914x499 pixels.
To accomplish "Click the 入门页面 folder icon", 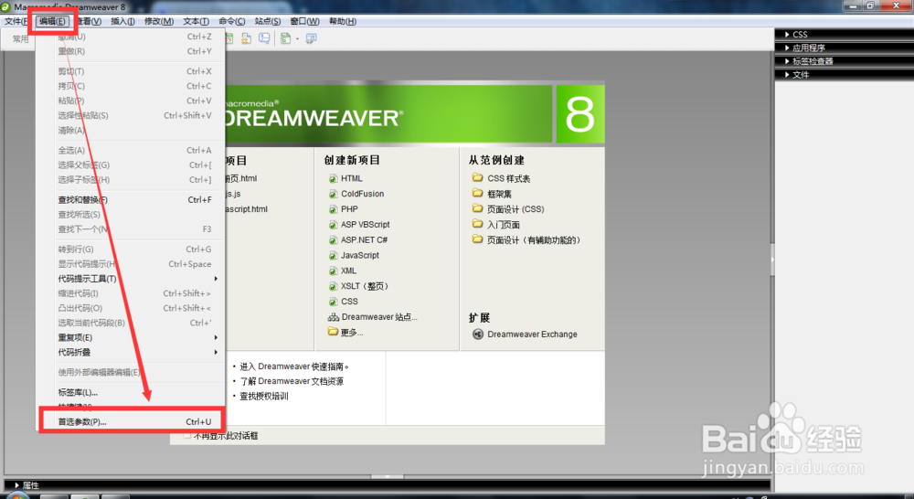I will (477, 224).
